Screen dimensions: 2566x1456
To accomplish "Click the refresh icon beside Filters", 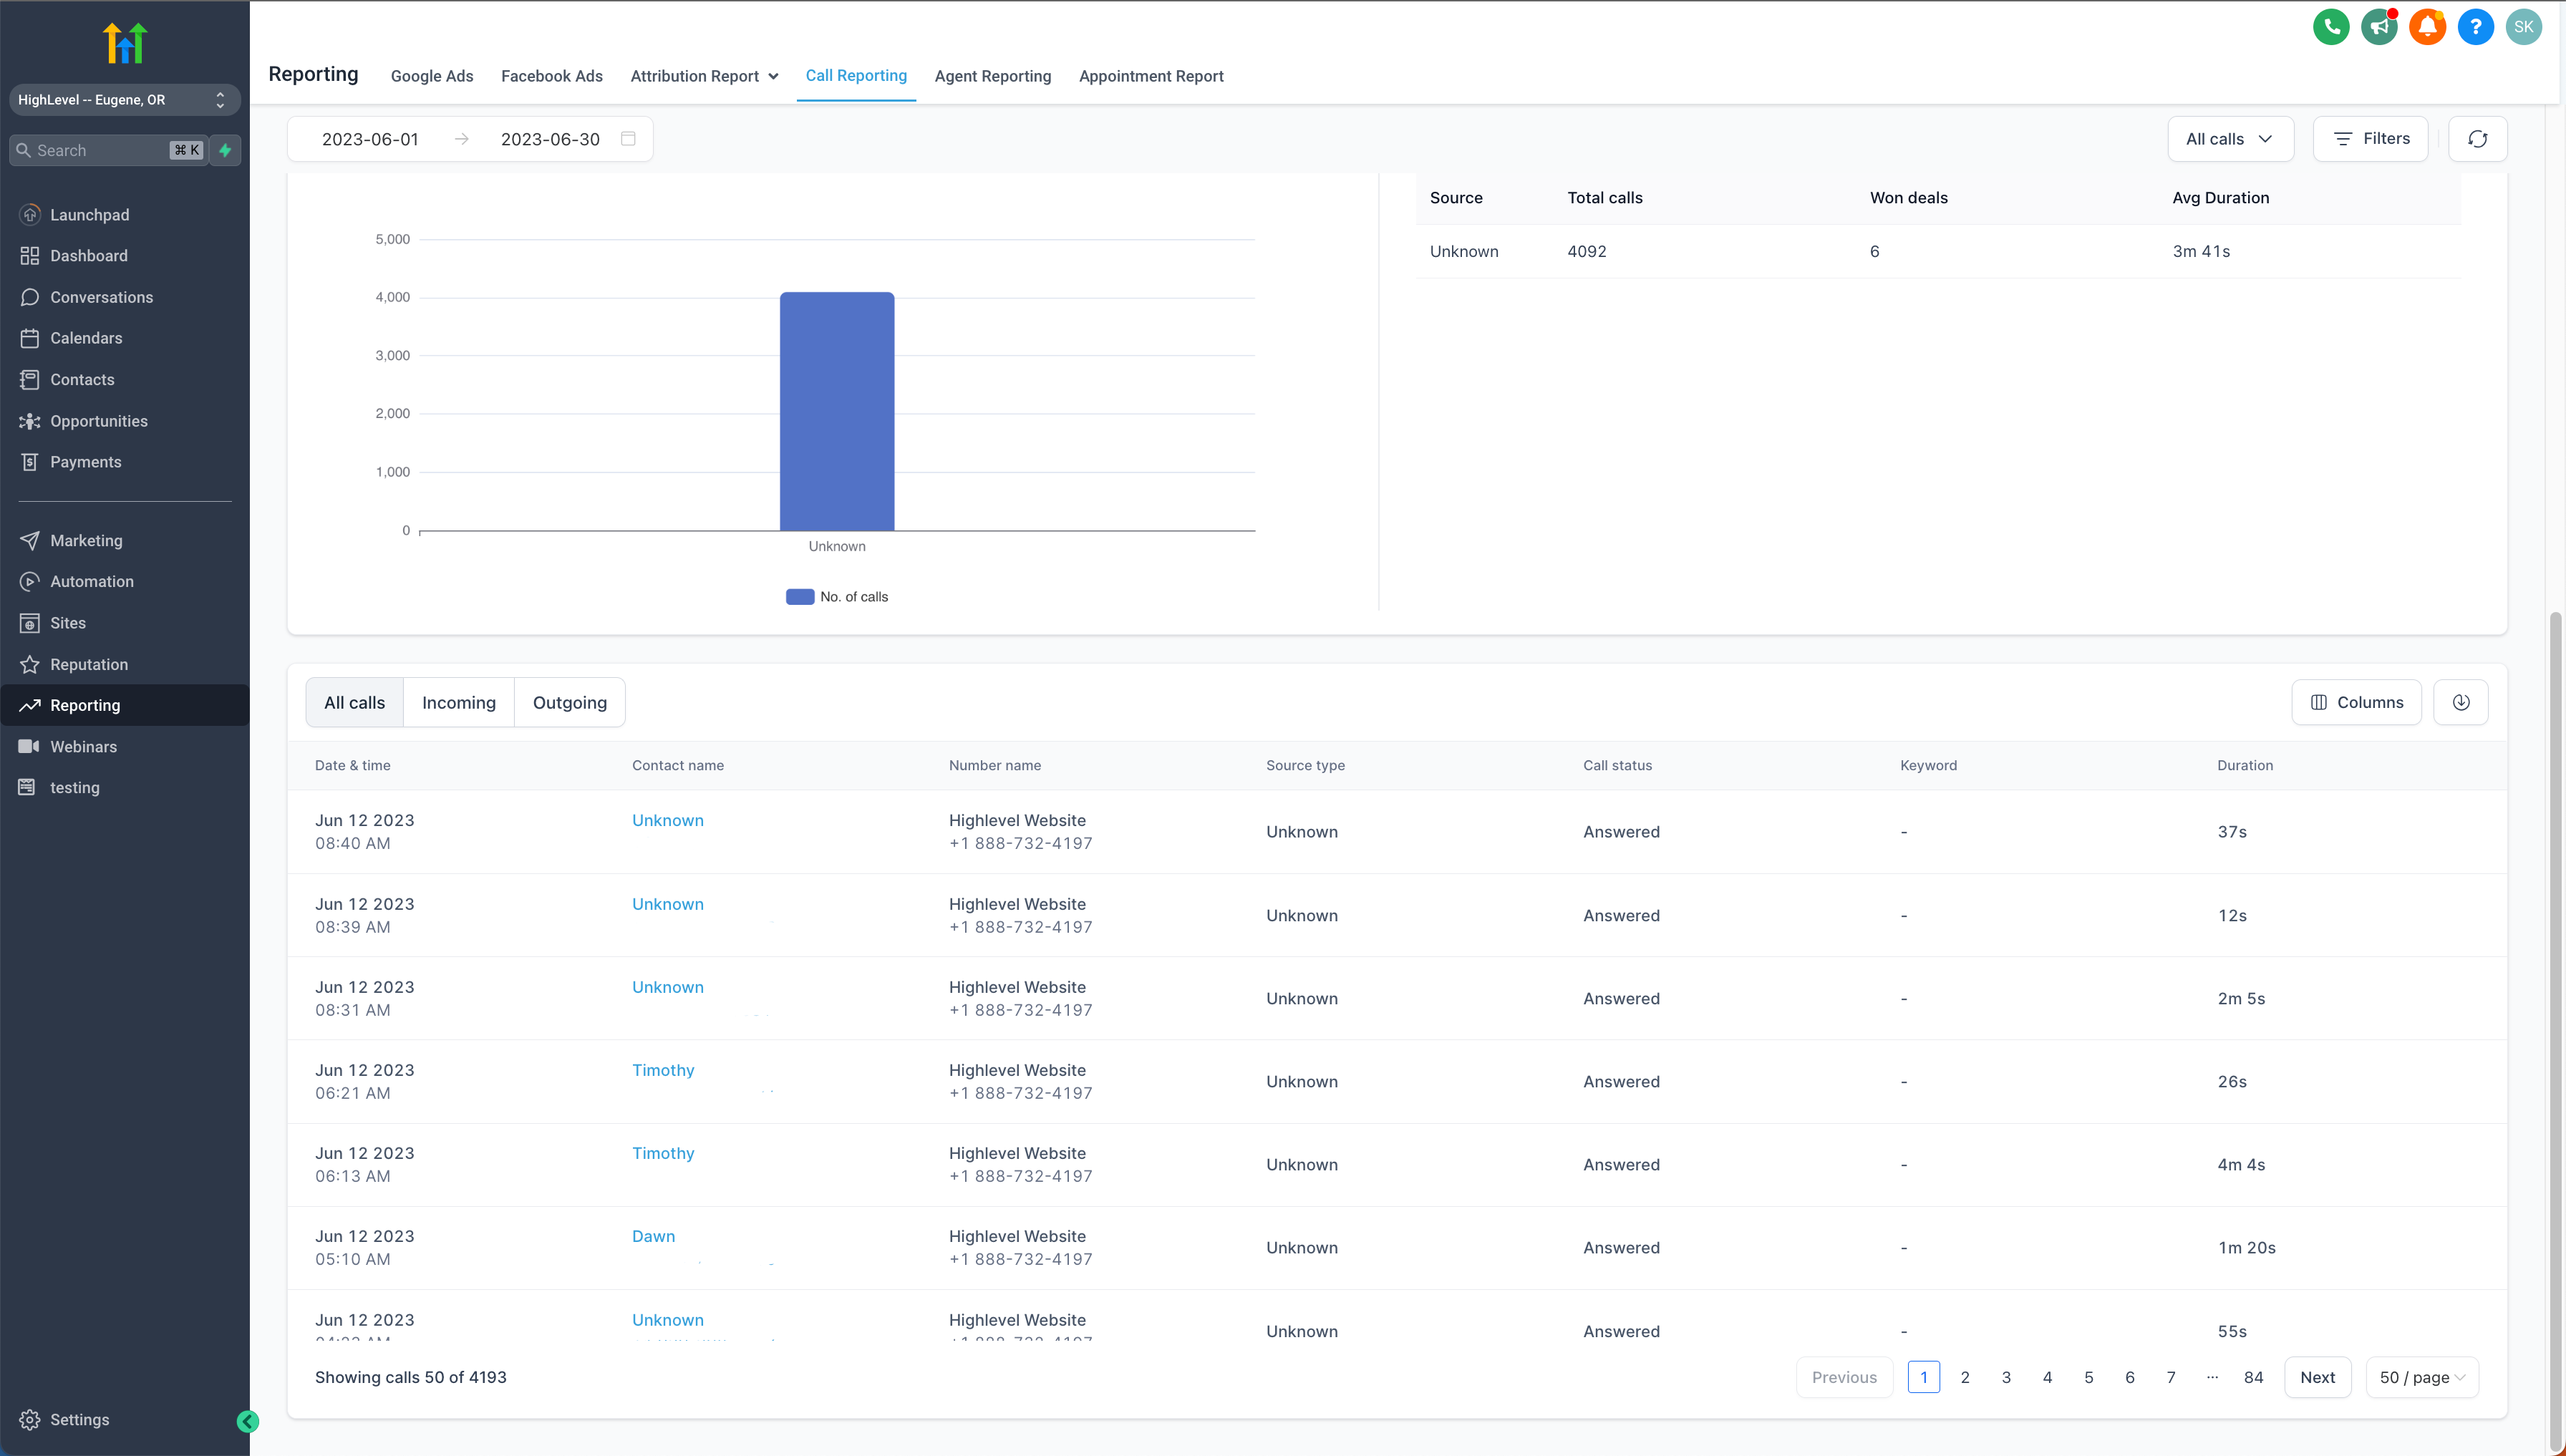I will (2477, 139).
